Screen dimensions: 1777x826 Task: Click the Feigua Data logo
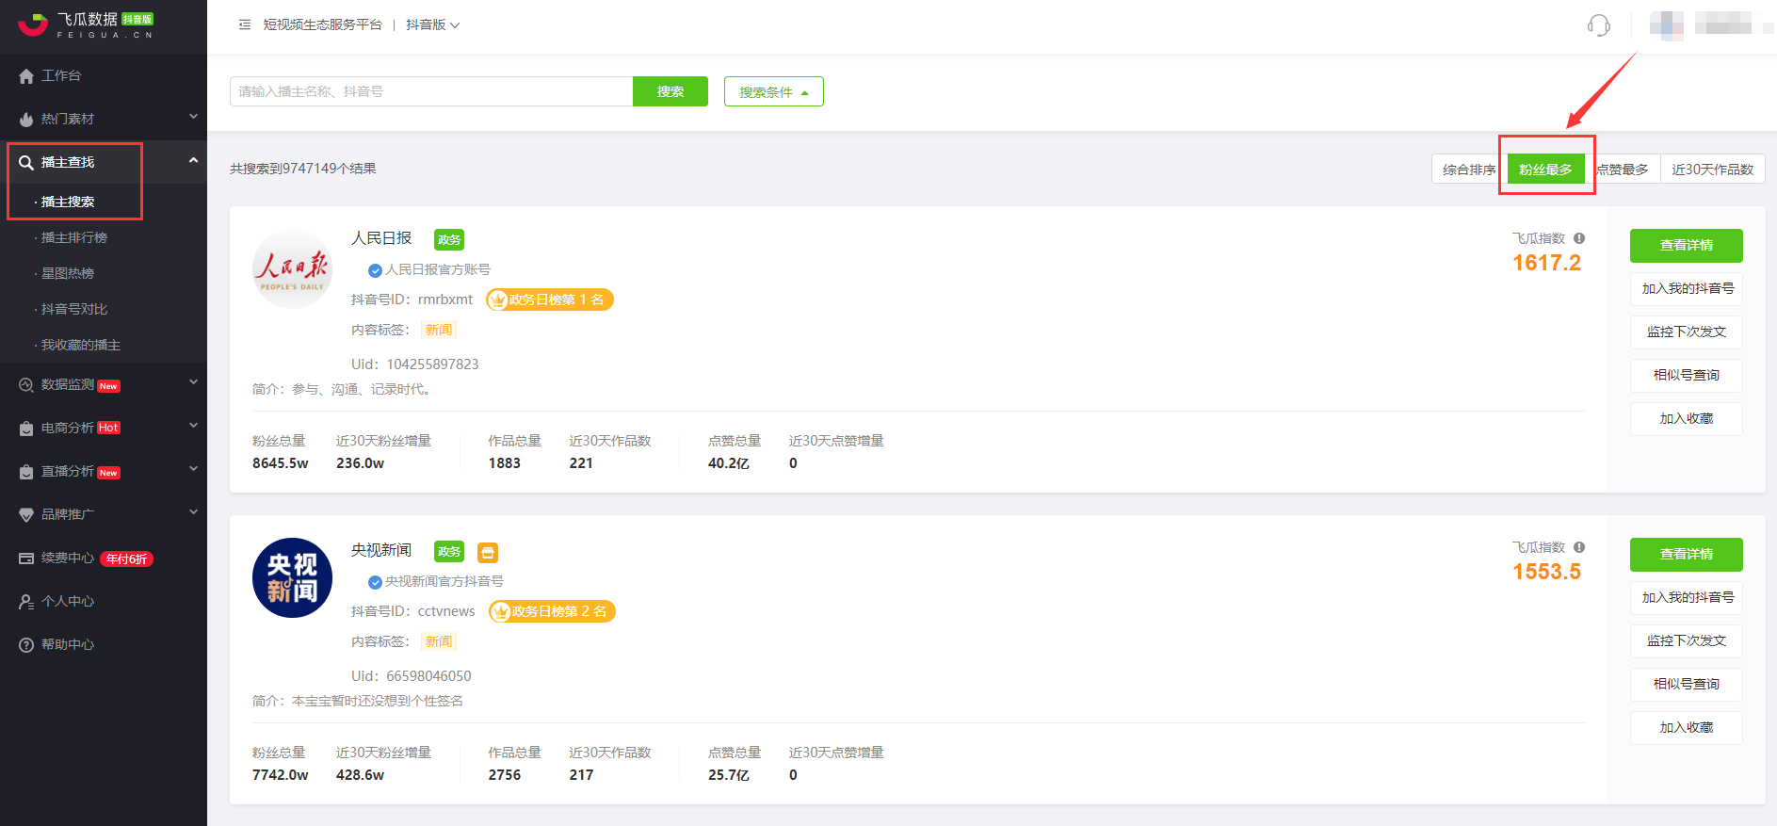pyautogui.click(x=86, y=24)
